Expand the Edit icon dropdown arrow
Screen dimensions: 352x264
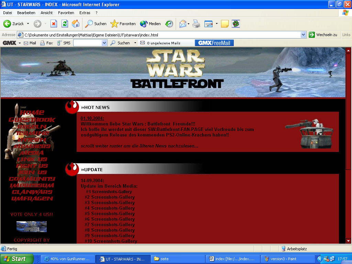click(x=217, y=24)
